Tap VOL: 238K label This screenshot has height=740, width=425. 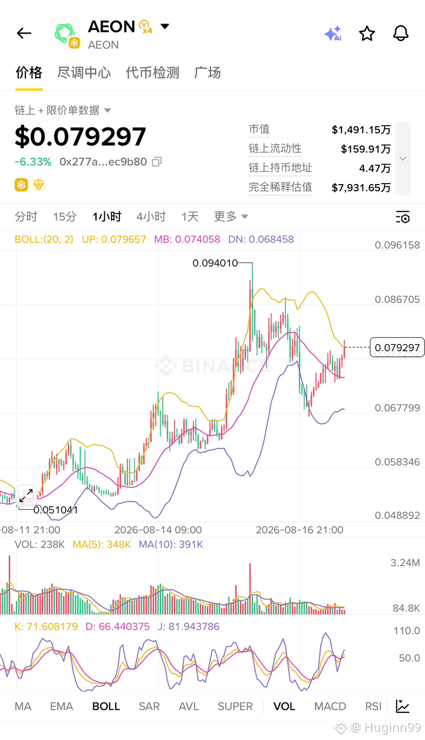[40, 545]
